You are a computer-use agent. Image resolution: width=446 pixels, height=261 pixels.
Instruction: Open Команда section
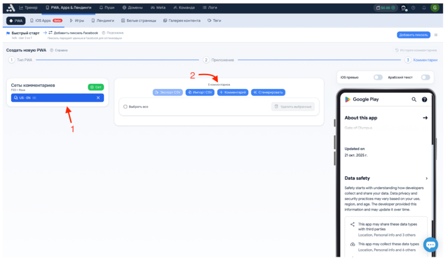coord(184,8)
